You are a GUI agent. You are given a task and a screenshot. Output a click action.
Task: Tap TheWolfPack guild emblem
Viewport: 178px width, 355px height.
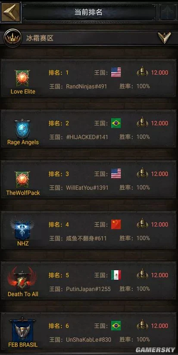click(x=23, y=180)
